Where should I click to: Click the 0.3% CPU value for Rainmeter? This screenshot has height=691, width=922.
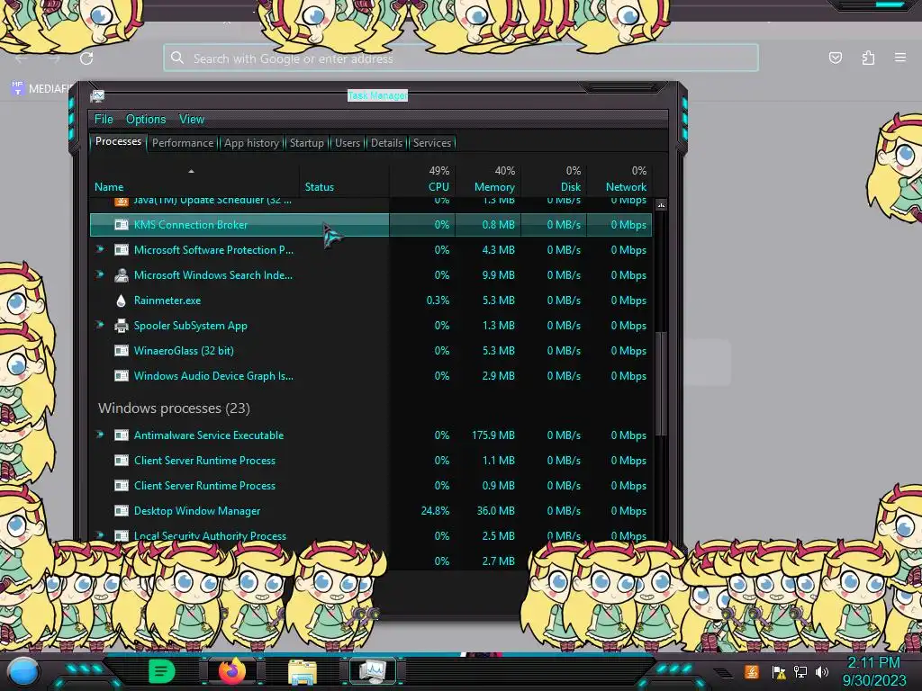pos(438,301)
